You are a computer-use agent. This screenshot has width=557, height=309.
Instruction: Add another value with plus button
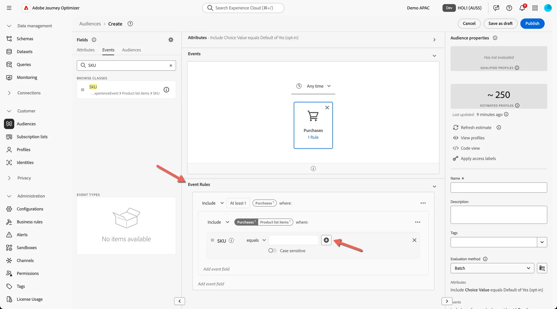[x=326, y=240]
